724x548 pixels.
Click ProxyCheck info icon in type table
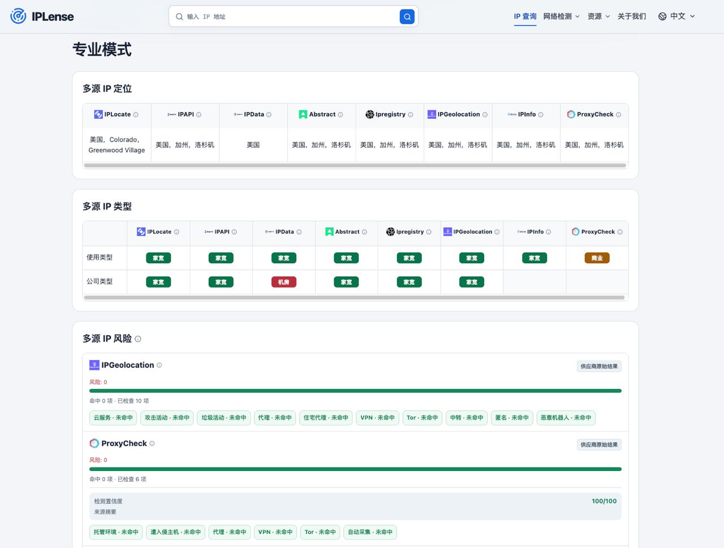620,232
